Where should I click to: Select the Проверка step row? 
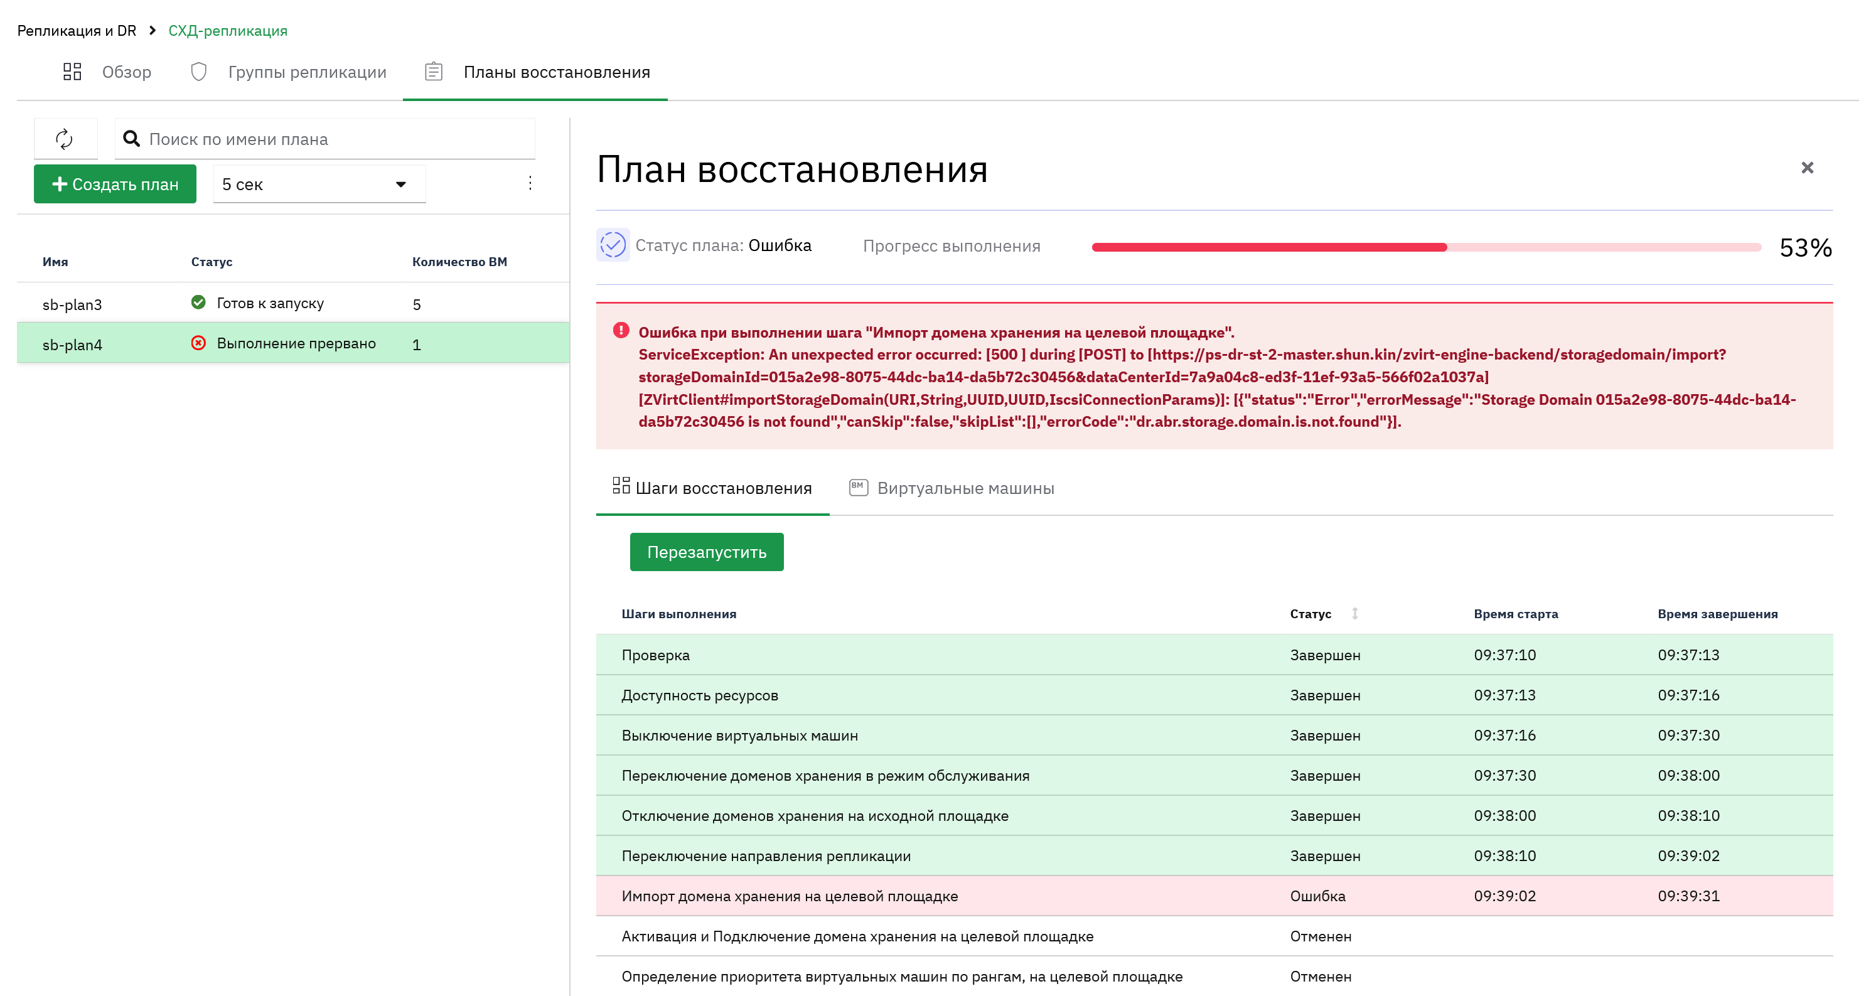1214,655
